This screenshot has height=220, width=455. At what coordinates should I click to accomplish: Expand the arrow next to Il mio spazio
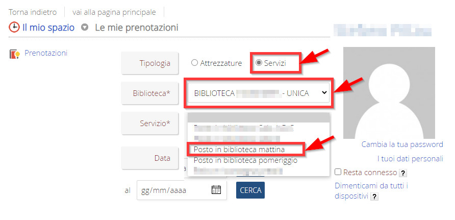[85, 27]
